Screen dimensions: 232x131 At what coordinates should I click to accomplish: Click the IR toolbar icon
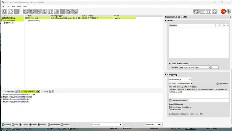tap(44, 11)
